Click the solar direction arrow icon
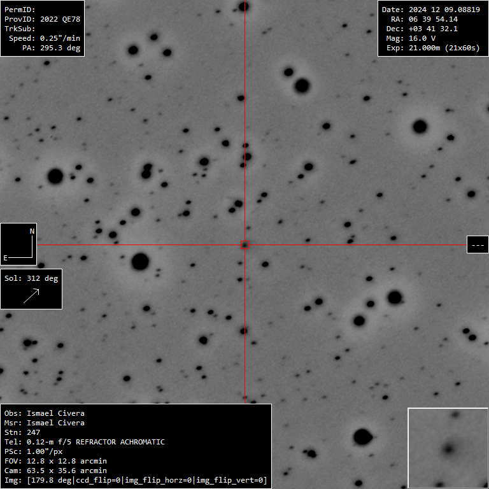Screen dimensions: 489x489 pyautogui.click(x=31, y=296)
